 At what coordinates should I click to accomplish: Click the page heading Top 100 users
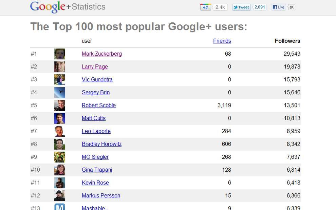click(139, 27)
